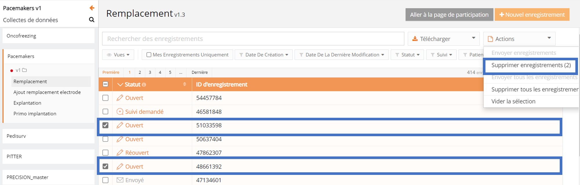Click the Rechercher des enregistrements search field
This screenshot has width=580, height=185.
253,39
